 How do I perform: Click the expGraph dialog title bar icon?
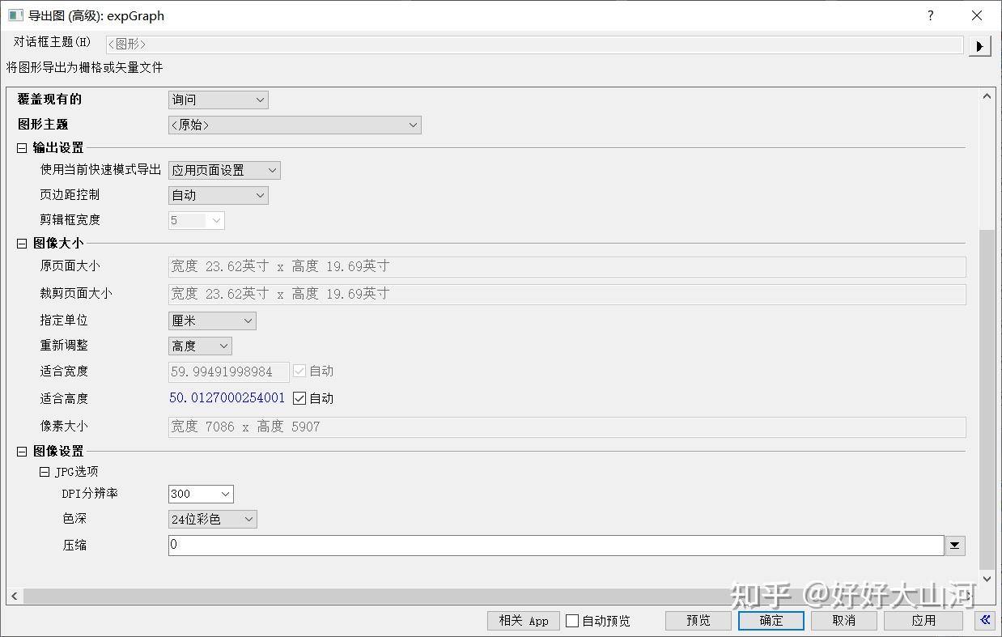pyautogui.click(x=16, y=15)
